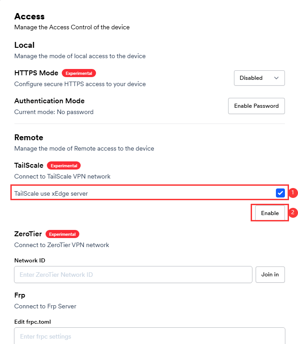Click the Access section heading
Screen dimensions: 298x344
[29, 17]
